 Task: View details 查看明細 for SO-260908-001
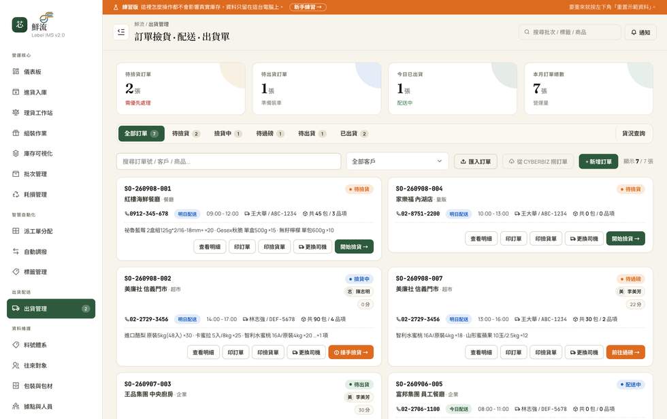tap(210, 247)
